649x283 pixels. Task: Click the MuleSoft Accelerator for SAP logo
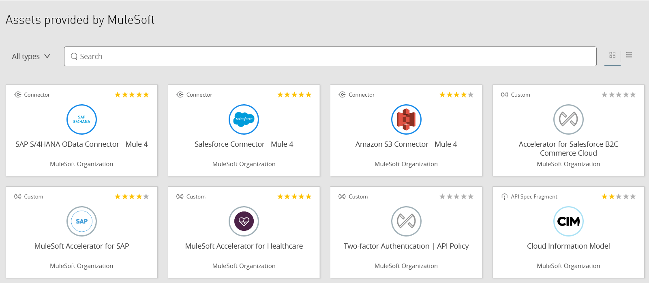tap(81, 221)
